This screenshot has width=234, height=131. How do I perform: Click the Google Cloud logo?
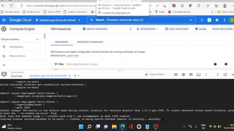20,20
